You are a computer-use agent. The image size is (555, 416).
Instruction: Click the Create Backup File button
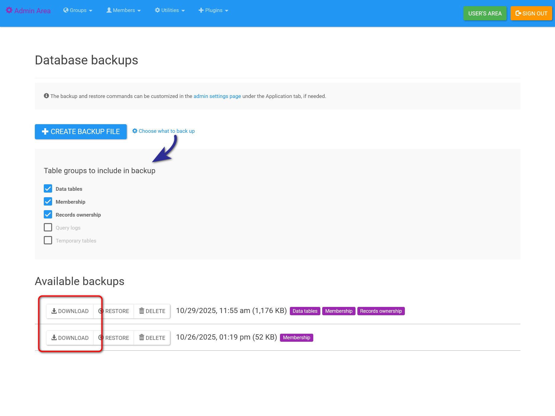tap(80, 132)
